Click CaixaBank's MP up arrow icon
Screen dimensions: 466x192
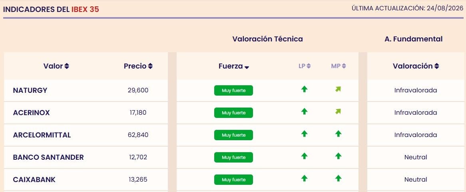(x=338, y=178)
